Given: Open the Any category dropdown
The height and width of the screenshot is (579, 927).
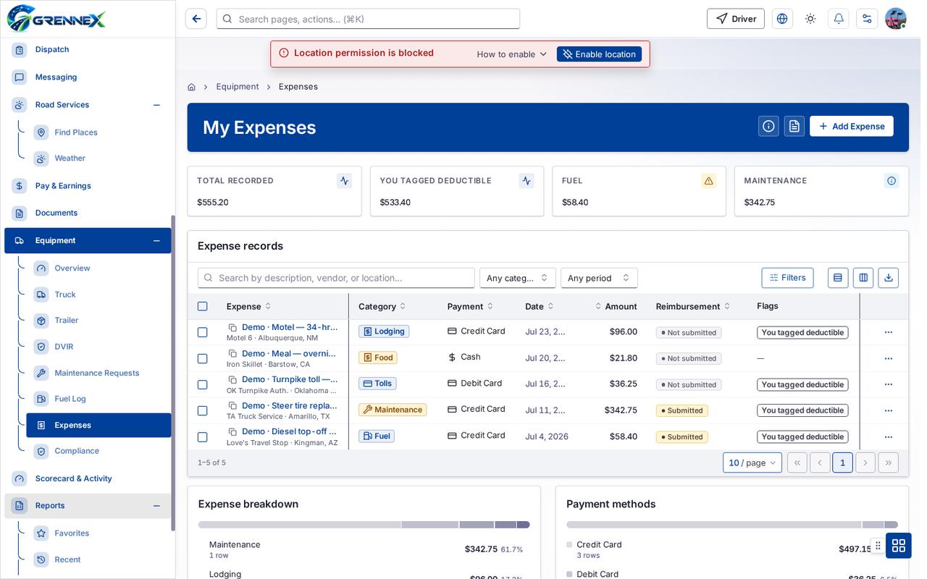Looking at the screenshot, I should pyautogui.click(x=518, y=278).
